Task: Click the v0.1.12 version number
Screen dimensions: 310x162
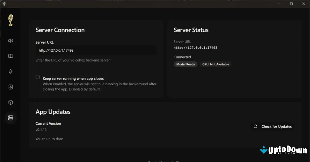Action: 41,130
